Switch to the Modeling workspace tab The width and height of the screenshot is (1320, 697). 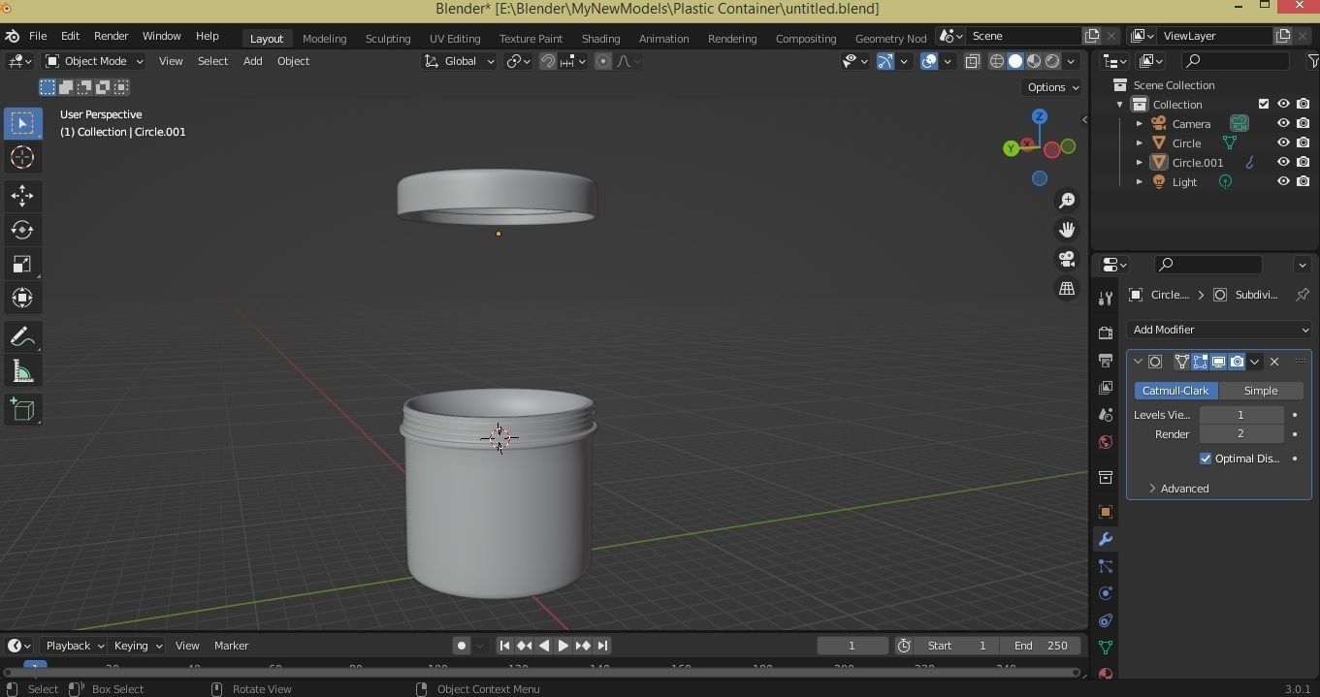click(x=324, y=39)
